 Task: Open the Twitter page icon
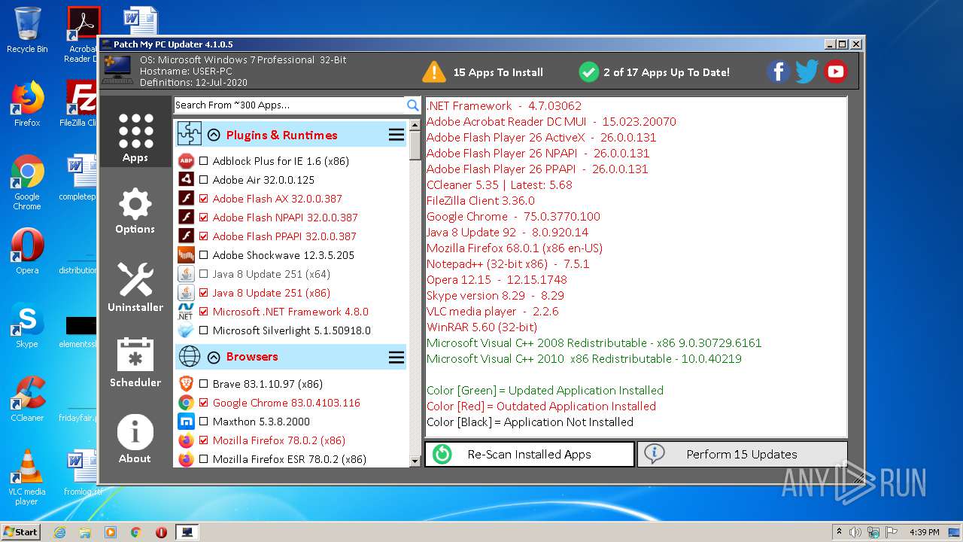point(807,72)
